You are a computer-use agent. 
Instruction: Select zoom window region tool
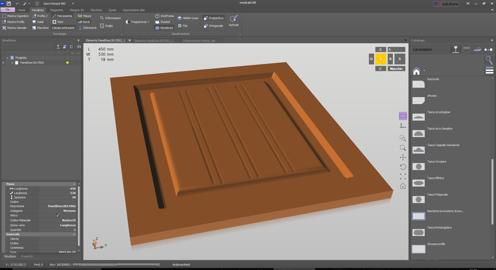(x=403, y=138)
